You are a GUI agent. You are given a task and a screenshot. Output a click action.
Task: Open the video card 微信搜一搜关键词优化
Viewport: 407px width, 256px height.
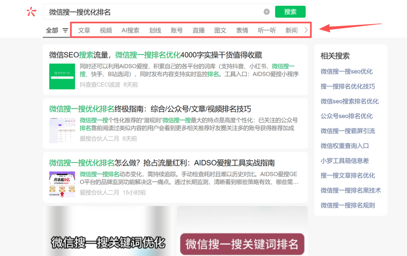[108, 231]
